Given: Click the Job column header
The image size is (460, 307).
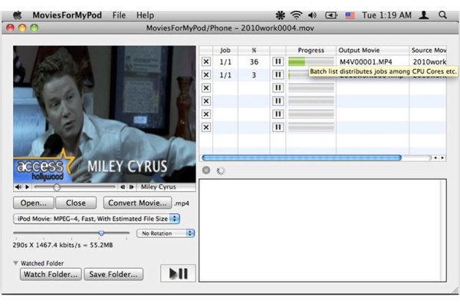Looking at the screenshot, I should pyautogui.click(x=225, y=50).
